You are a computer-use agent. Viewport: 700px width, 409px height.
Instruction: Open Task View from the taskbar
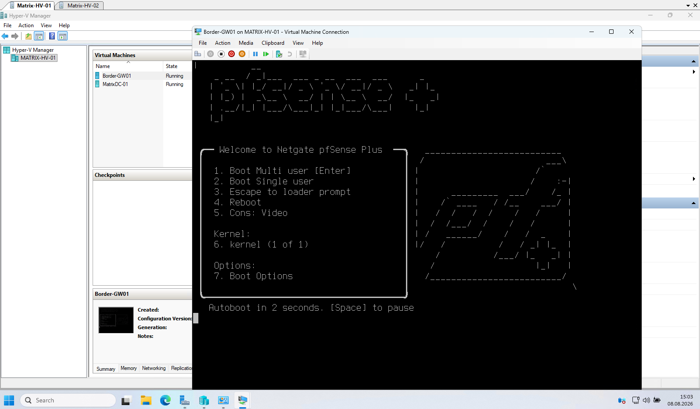(126, 400)
